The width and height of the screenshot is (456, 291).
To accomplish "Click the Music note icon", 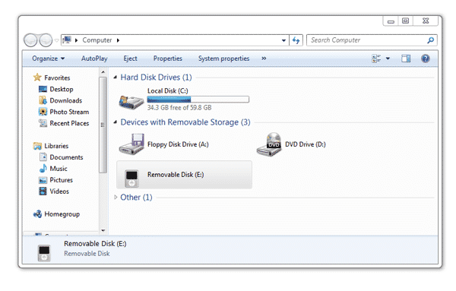I will (43, 169).
